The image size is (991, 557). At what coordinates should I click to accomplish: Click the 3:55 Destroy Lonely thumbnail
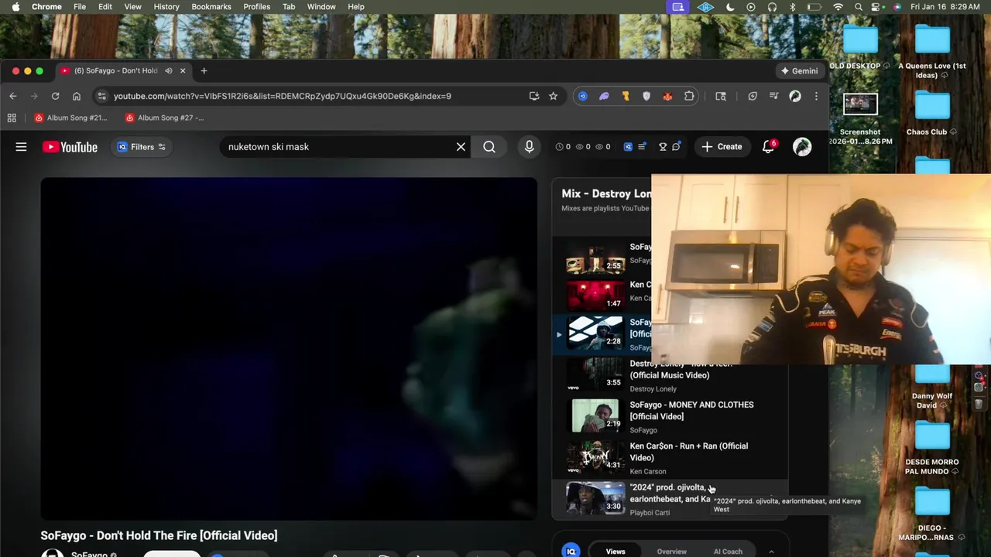[x=595, y=374]
